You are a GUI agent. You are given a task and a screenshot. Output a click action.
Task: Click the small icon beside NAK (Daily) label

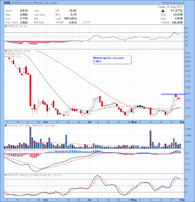point(6,51)
